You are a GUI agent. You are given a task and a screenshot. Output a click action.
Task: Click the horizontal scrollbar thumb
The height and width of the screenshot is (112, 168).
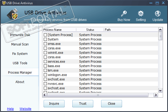tap(98, 95)
